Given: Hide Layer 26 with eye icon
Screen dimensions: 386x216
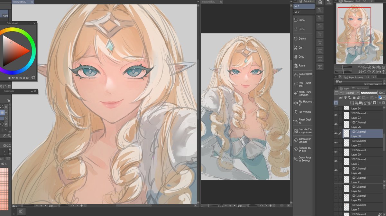Looking at the screenshot, I should 336,124.
